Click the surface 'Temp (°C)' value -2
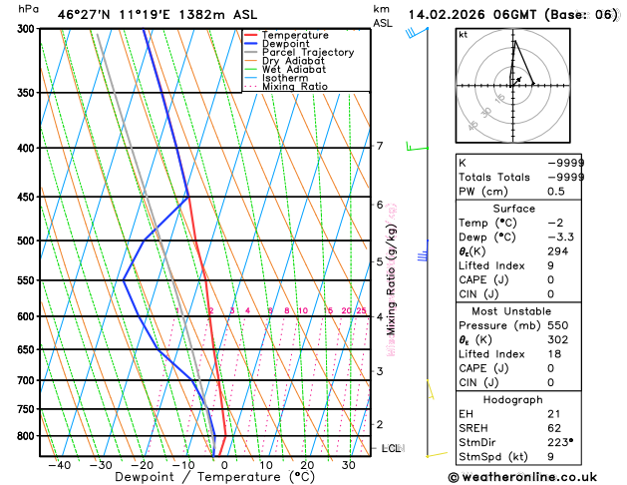This screenshot has width=627, height=485. (555, 223)
